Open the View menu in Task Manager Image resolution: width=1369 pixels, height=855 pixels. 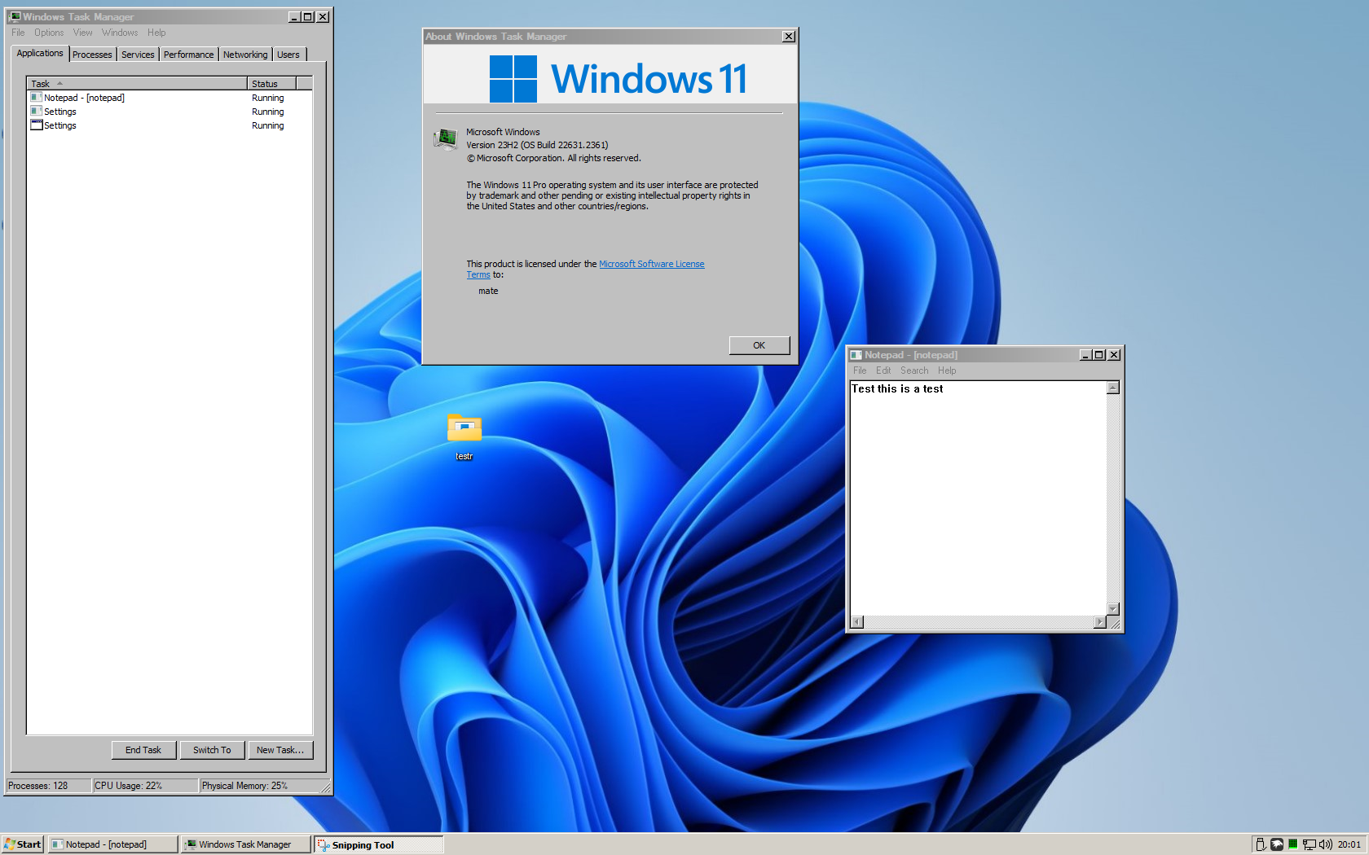83,33
